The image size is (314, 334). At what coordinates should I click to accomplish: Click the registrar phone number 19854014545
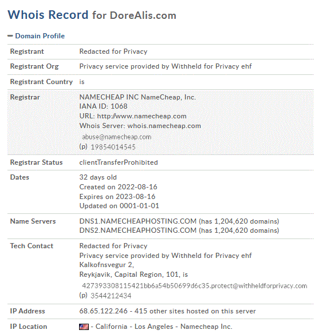pos(113,147)
